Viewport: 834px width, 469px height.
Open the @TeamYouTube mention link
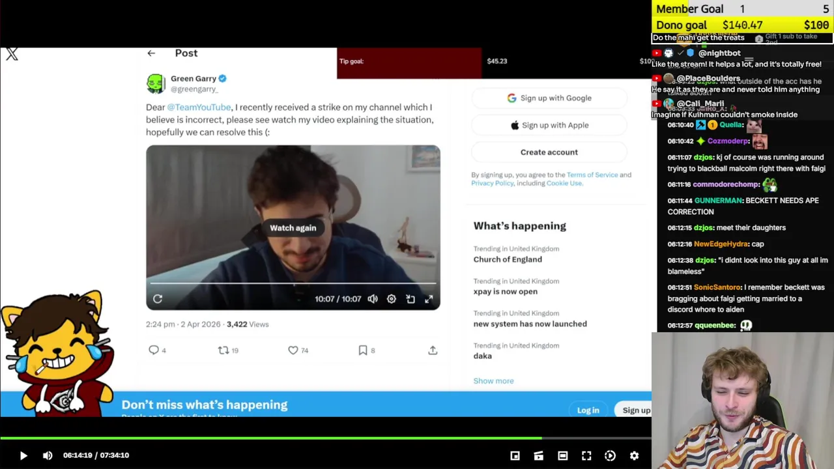(x=199, y=107)
